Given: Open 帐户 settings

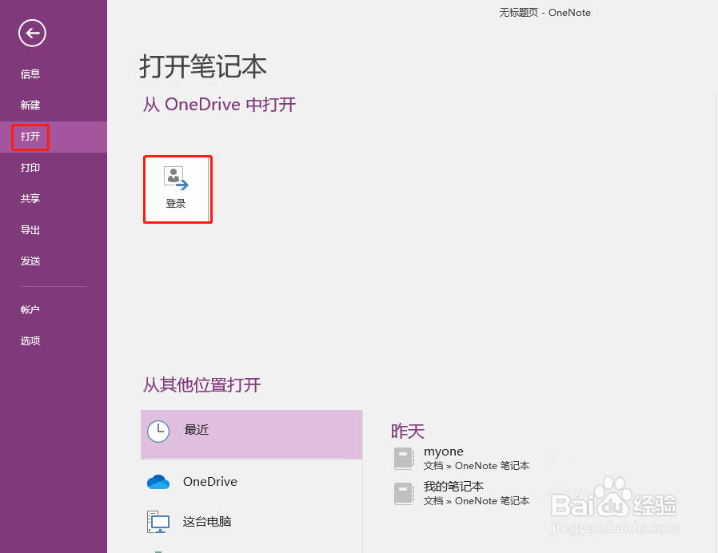Looking at the screenshot, I should (x=30, y=310).
